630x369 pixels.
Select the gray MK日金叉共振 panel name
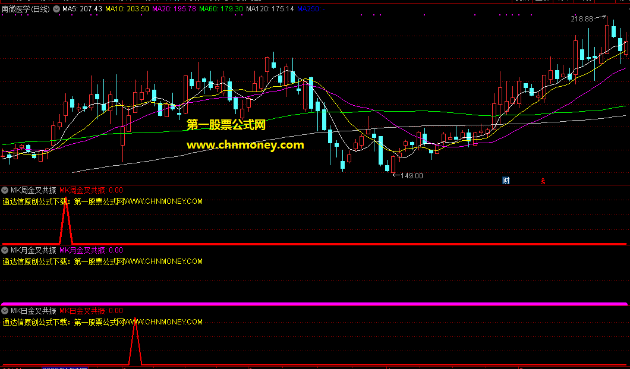33,310
